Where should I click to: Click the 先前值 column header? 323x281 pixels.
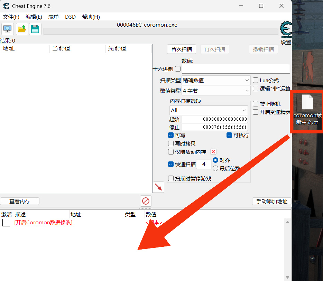point(129,49)
